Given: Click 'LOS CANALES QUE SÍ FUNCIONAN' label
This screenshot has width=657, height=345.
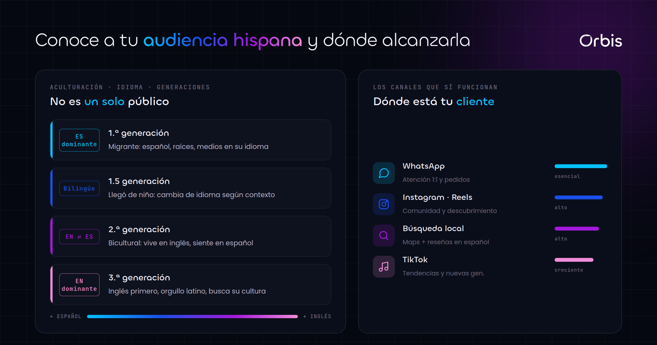Looking at the screenshot, I should pos(435,87).
